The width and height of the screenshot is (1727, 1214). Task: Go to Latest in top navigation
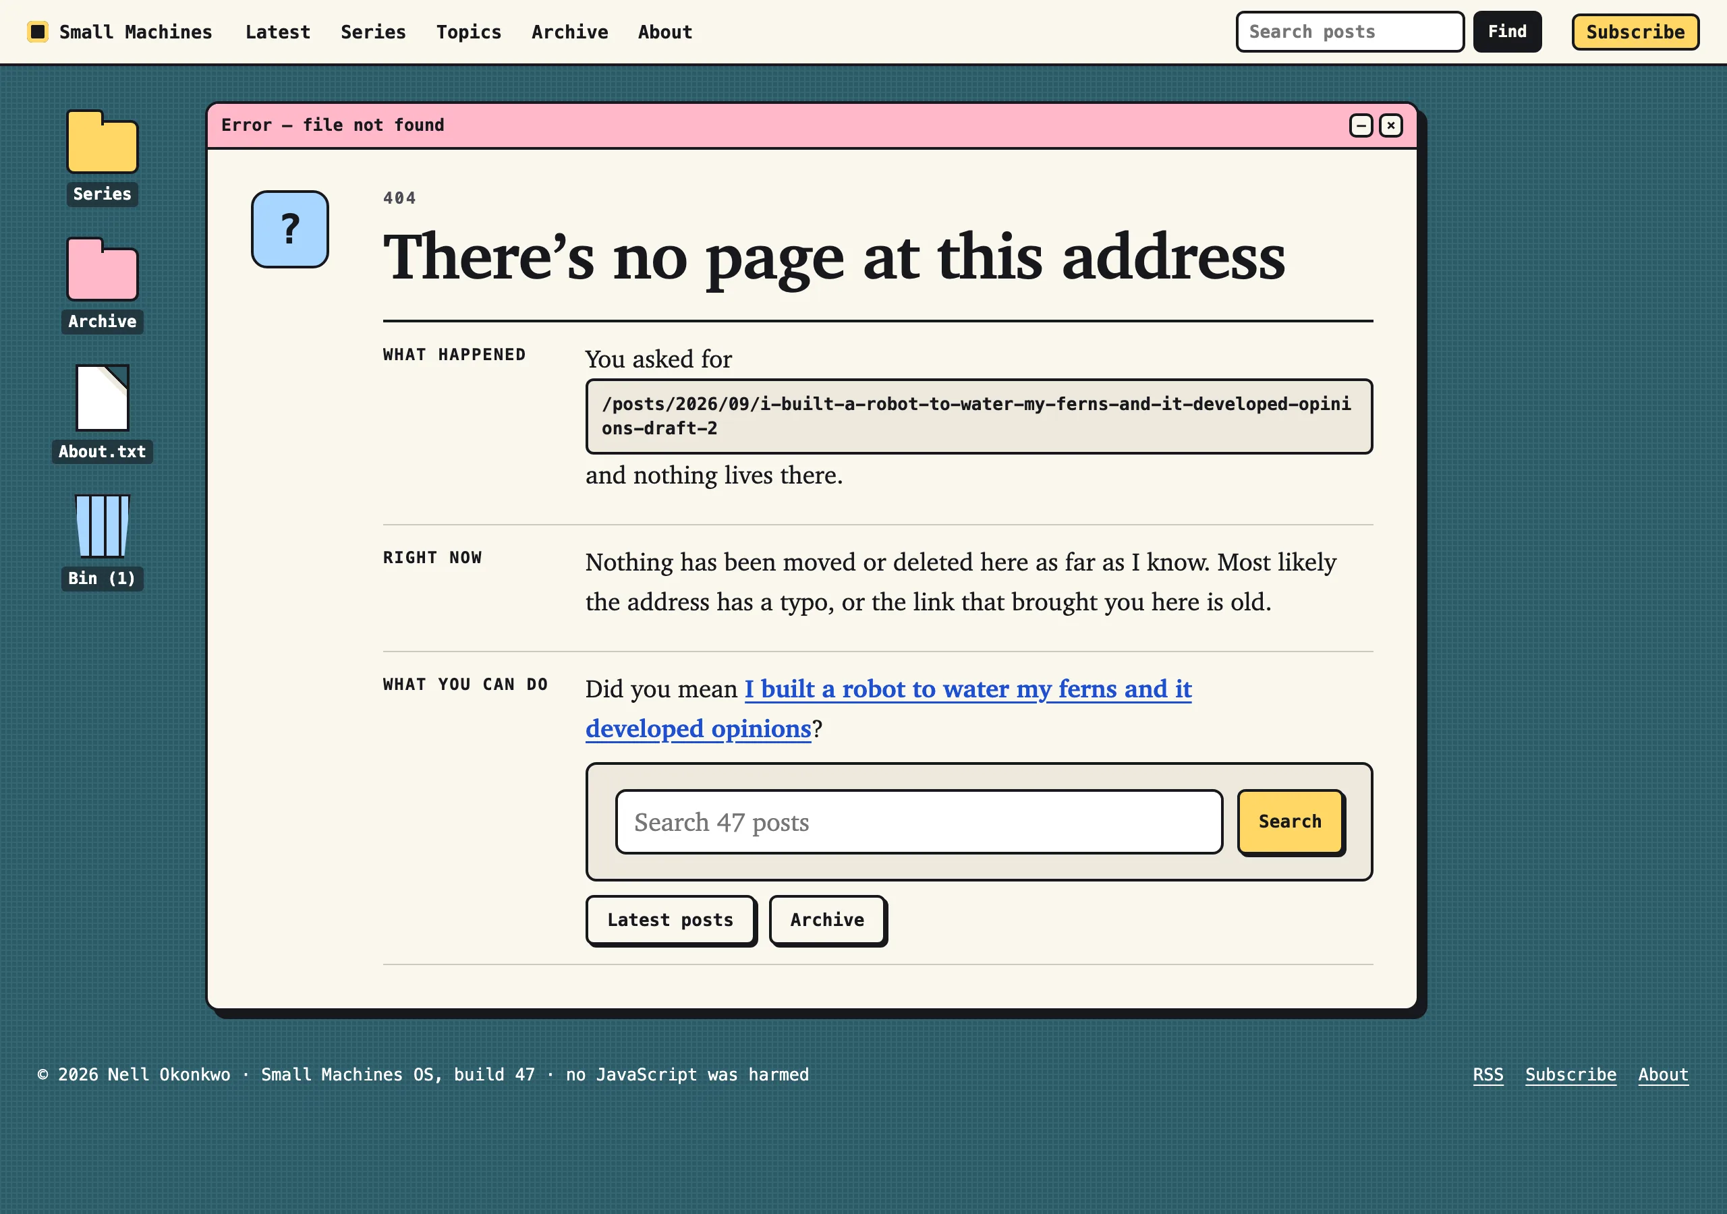tap(277, 32)
